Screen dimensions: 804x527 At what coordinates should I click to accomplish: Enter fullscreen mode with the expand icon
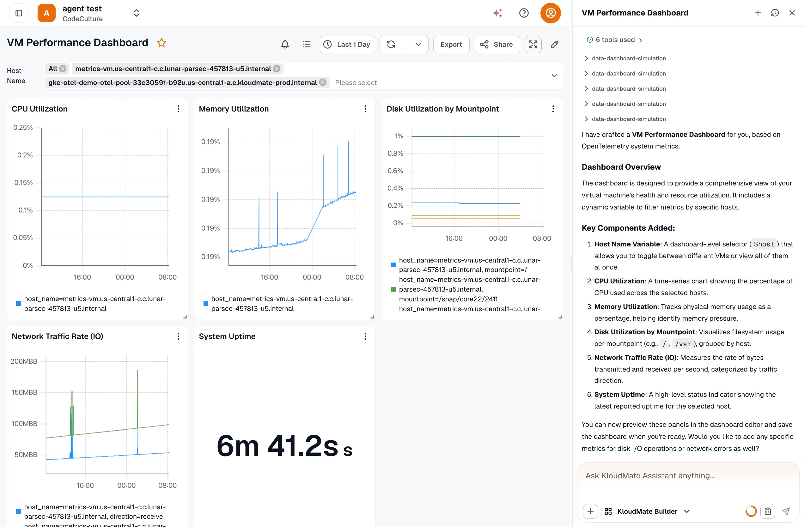[x=533, y=44]
